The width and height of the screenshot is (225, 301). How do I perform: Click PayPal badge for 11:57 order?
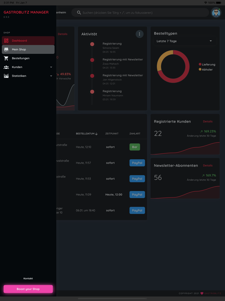[x=137, y=163]
